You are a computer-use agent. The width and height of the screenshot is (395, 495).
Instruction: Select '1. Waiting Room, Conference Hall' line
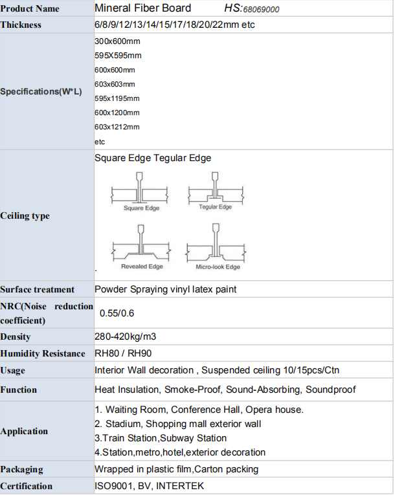pos(199,410)
